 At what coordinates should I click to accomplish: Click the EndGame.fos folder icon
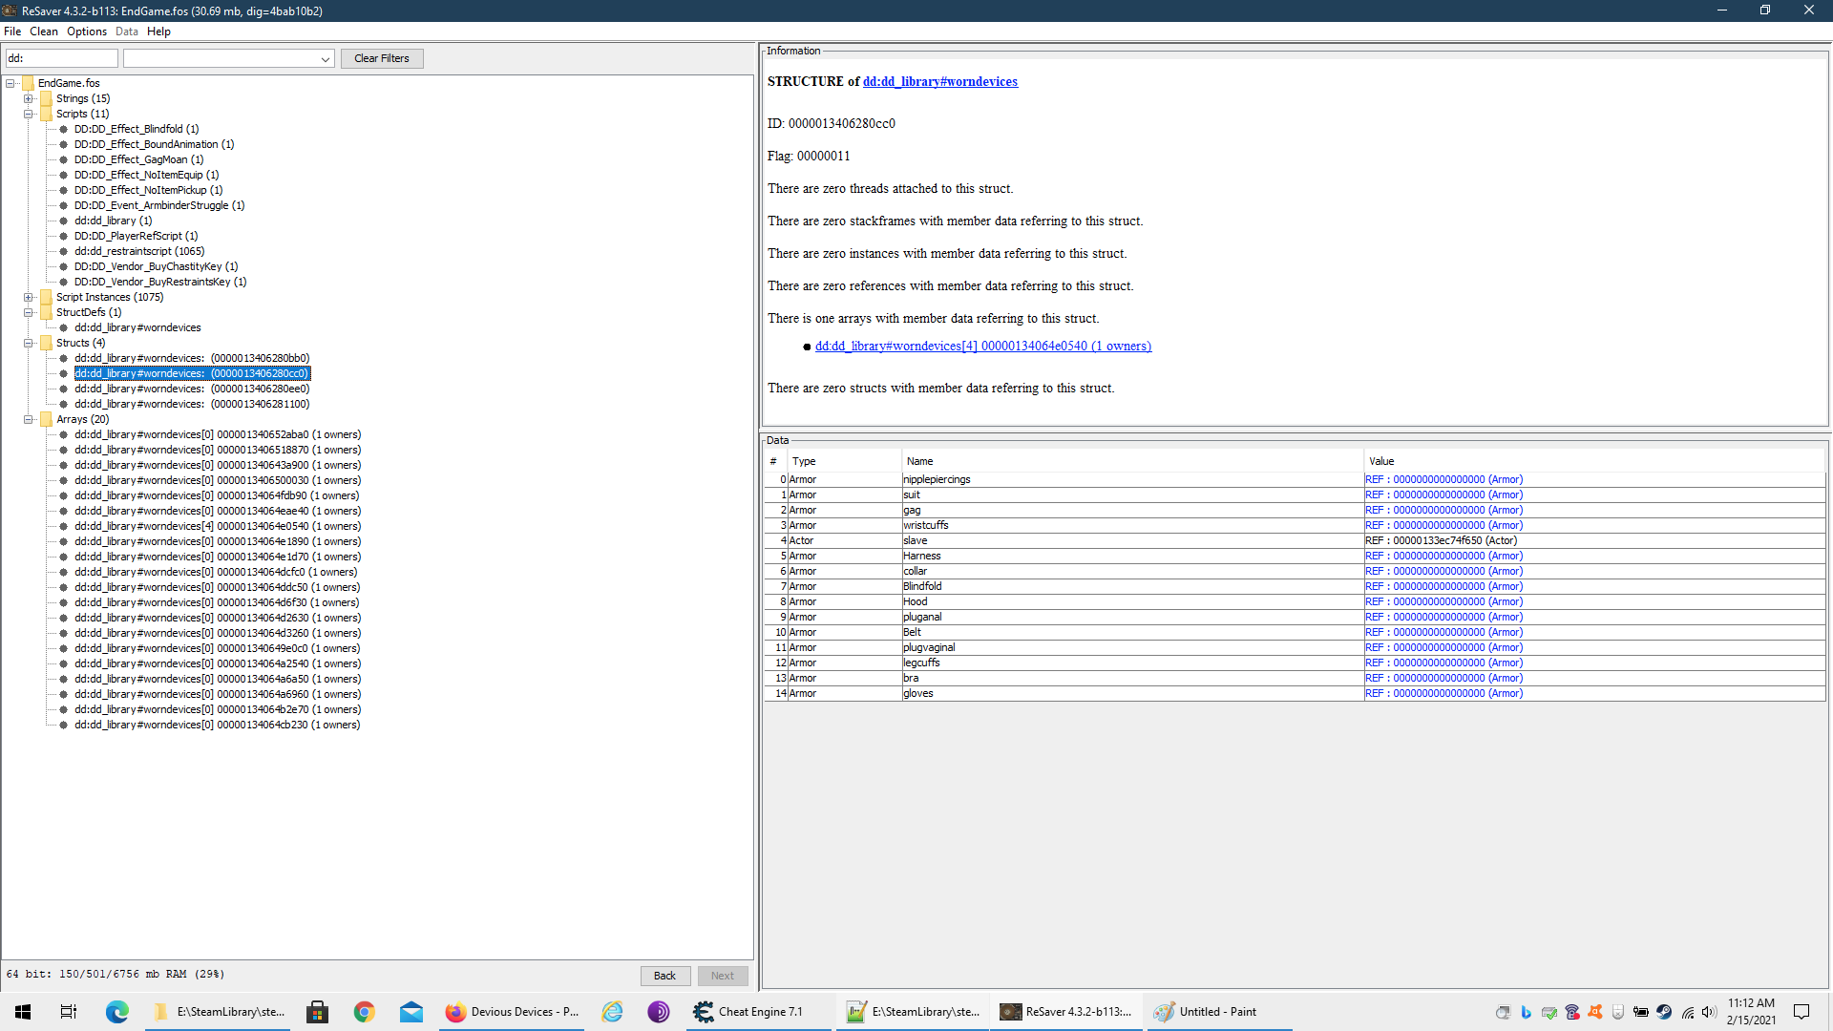click(x=28, y=83)
